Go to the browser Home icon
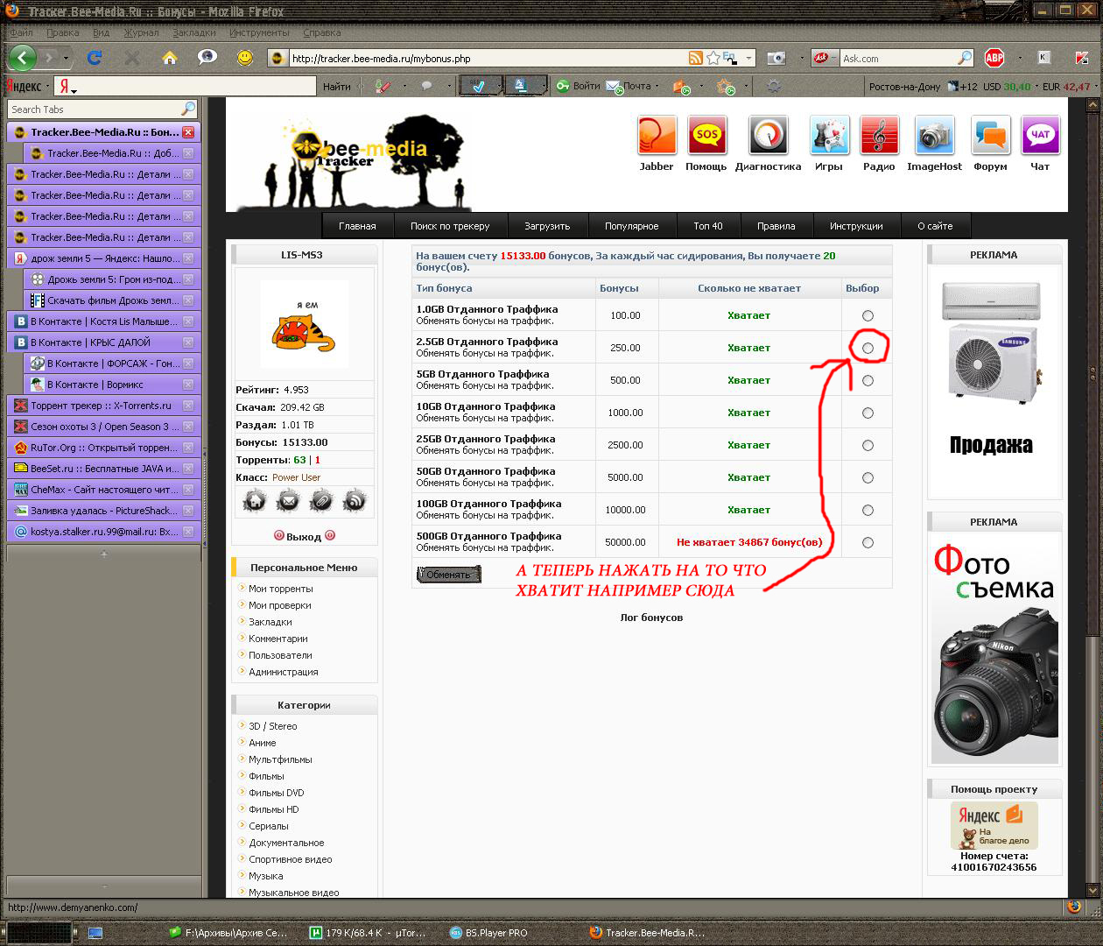 (170, 58)
